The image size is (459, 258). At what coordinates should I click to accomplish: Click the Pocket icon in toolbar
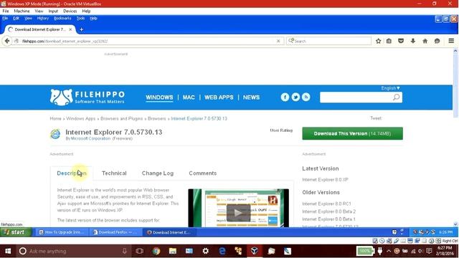(401, 42)
